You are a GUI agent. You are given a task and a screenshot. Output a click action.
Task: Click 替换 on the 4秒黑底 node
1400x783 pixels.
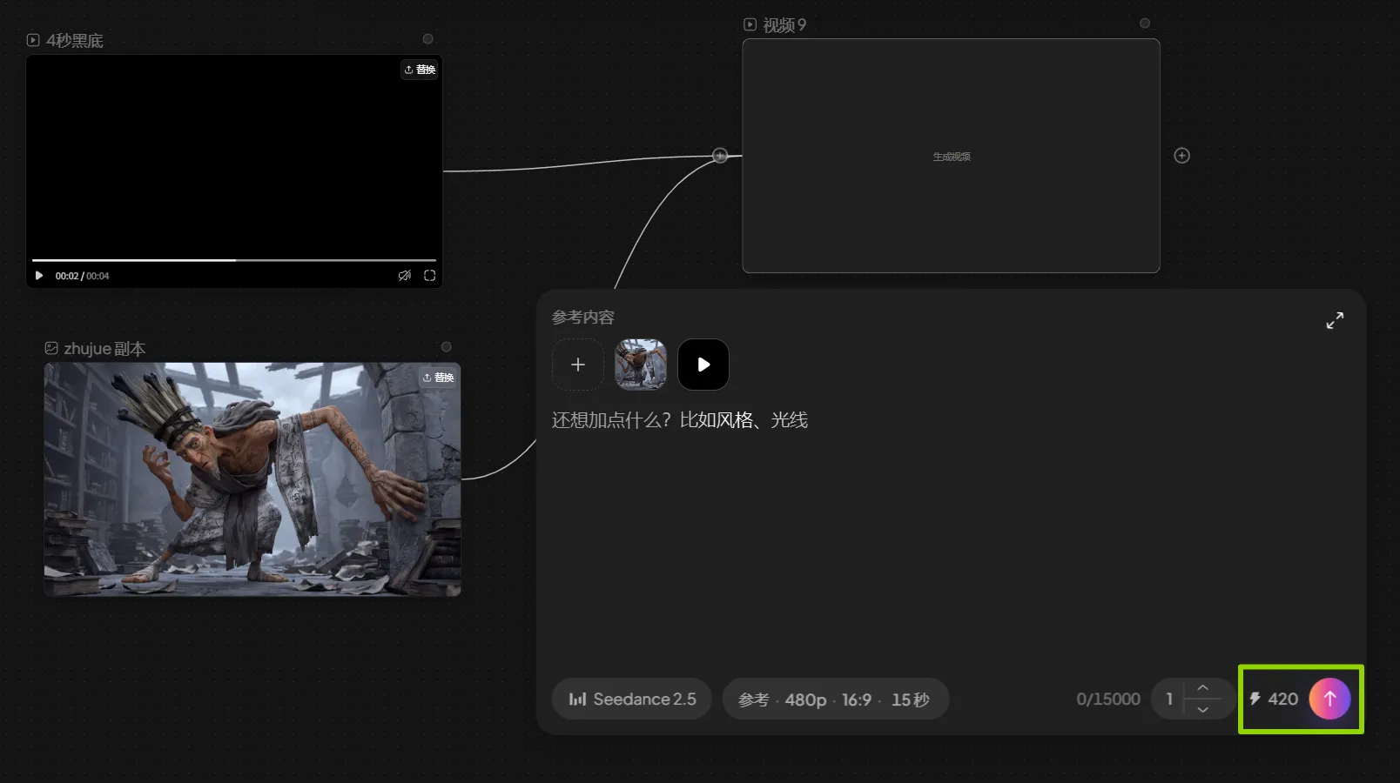click(x=420, y=70)
